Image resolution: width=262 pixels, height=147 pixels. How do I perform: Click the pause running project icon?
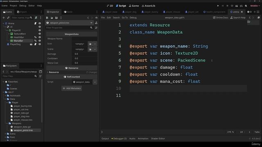223,6
